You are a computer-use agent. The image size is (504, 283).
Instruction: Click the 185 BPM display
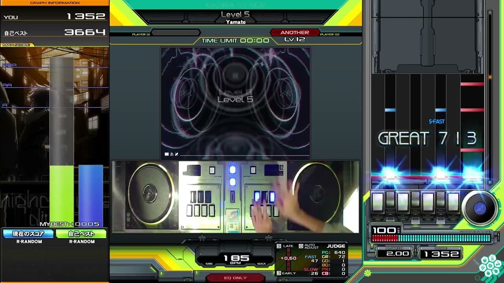[236, 258]
